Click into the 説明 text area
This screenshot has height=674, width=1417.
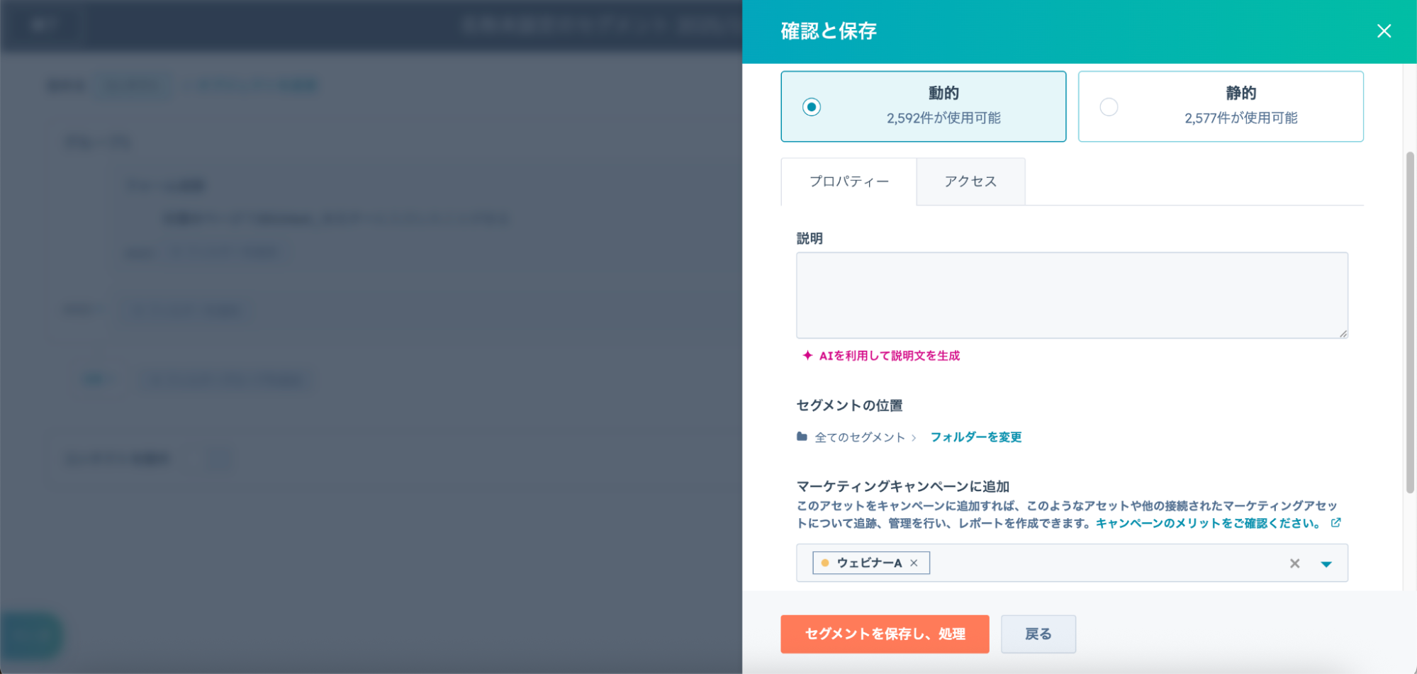click(1071, 295)
